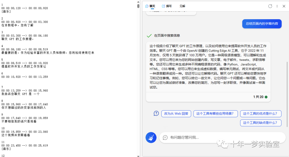Open the 撰写 tab
The image size is (289, 157).
pos(167,6)
